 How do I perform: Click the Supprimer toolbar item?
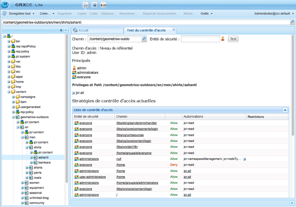(65, 13)
